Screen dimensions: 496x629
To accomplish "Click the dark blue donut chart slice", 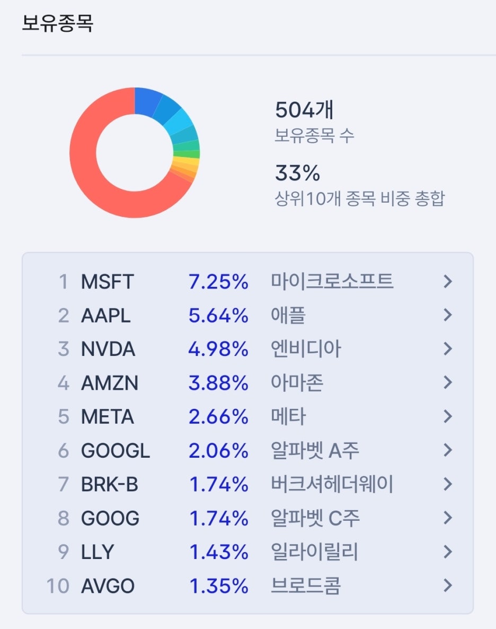I will click(x=146, y=100).
